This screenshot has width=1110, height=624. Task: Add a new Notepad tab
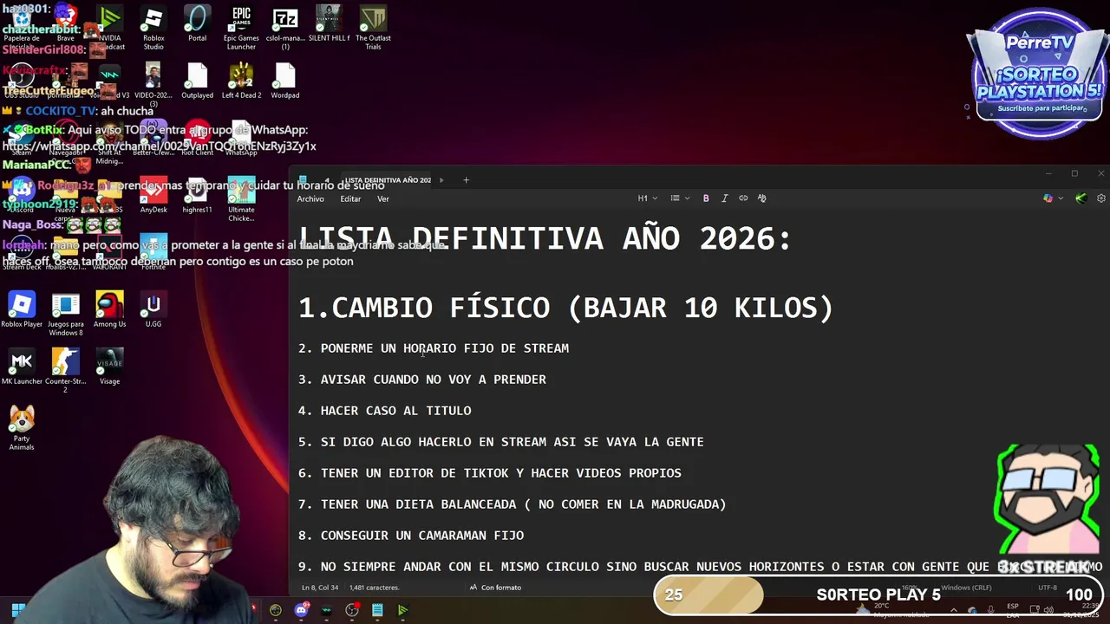tap(466, 180)
